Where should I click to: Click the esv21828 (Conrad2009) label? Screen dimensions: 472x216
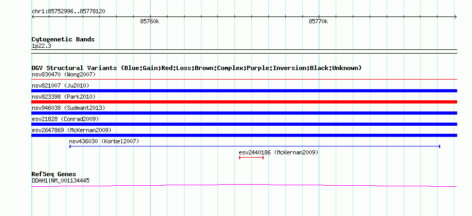pyautogui.click(x=65, y=119)
